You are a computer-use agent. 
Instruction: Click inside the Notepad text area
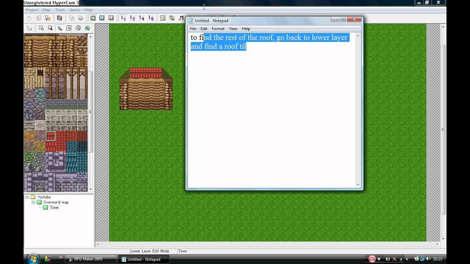[x=271, y=110]
